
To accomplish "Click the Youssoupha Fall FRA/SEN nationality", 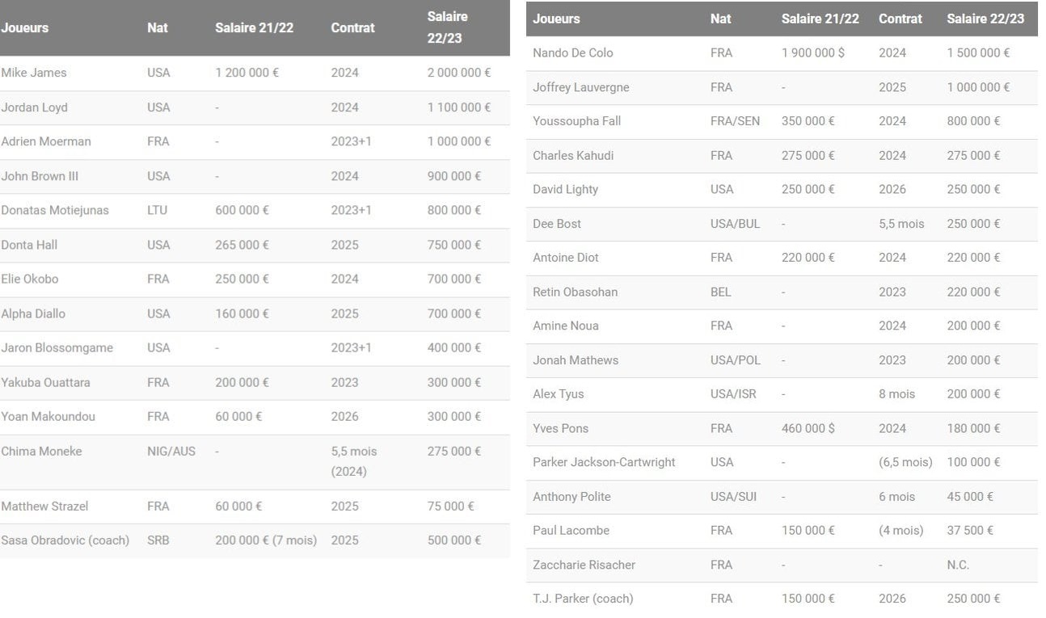I will coord(735,121).
